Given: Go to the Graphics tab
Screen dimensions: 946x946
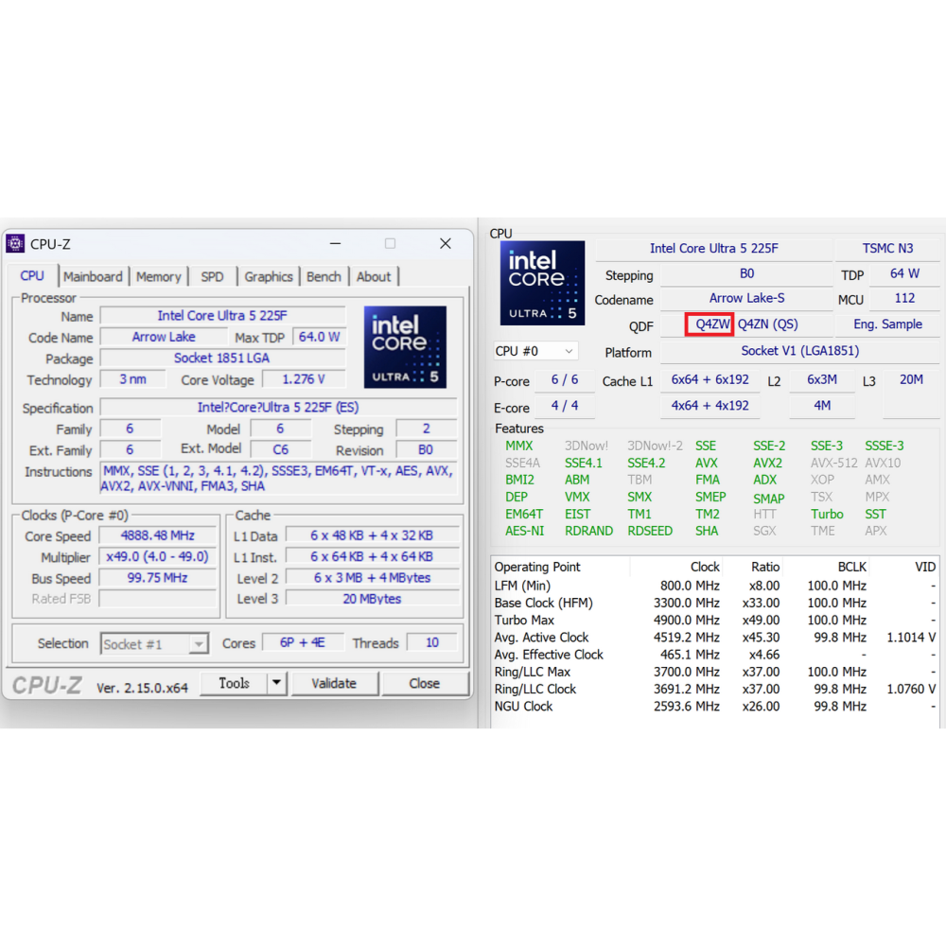Looking at the screenshot, I should tap(269, 276).
